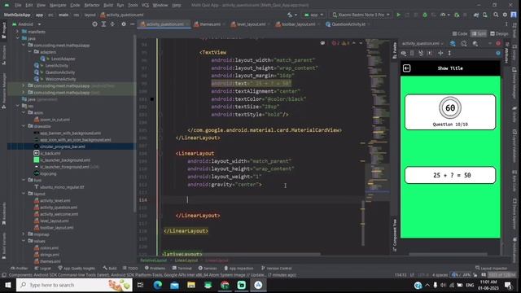Open Task View on taskbar
The image size is (521, 293).
141,285
